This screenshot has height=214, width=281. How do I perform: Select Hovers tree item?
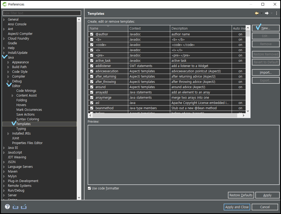pos(21,105)
